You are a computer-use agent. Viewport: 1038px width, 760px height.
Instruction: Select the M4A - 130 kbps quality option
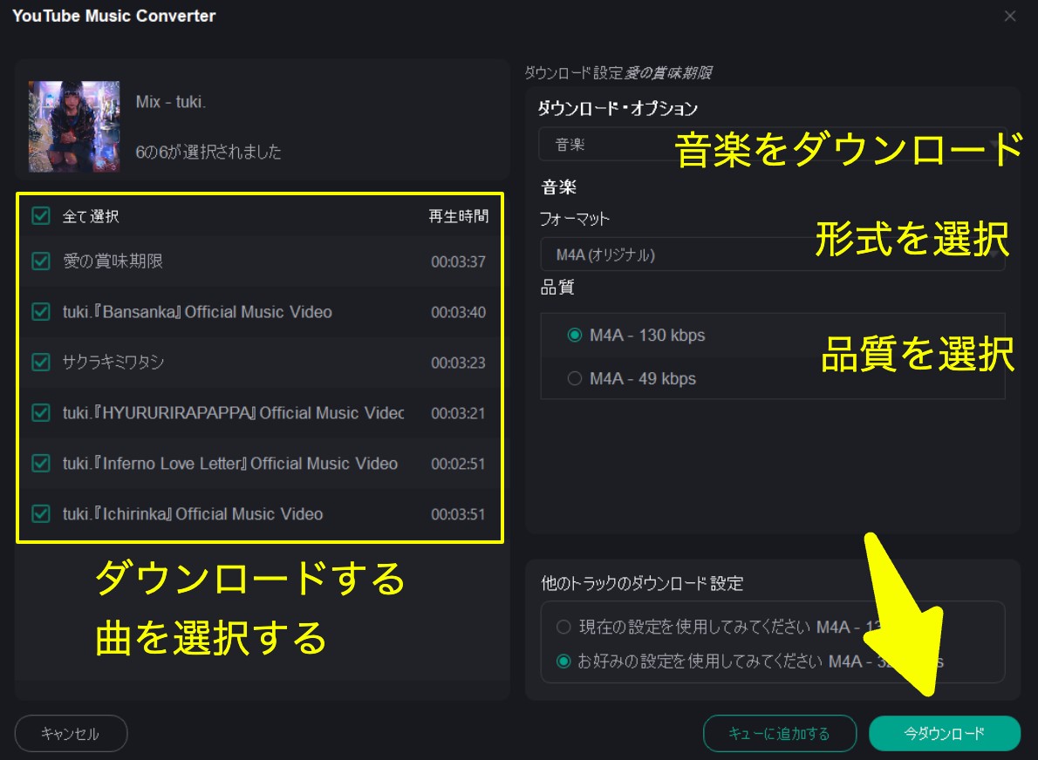[x=575, y=336]
